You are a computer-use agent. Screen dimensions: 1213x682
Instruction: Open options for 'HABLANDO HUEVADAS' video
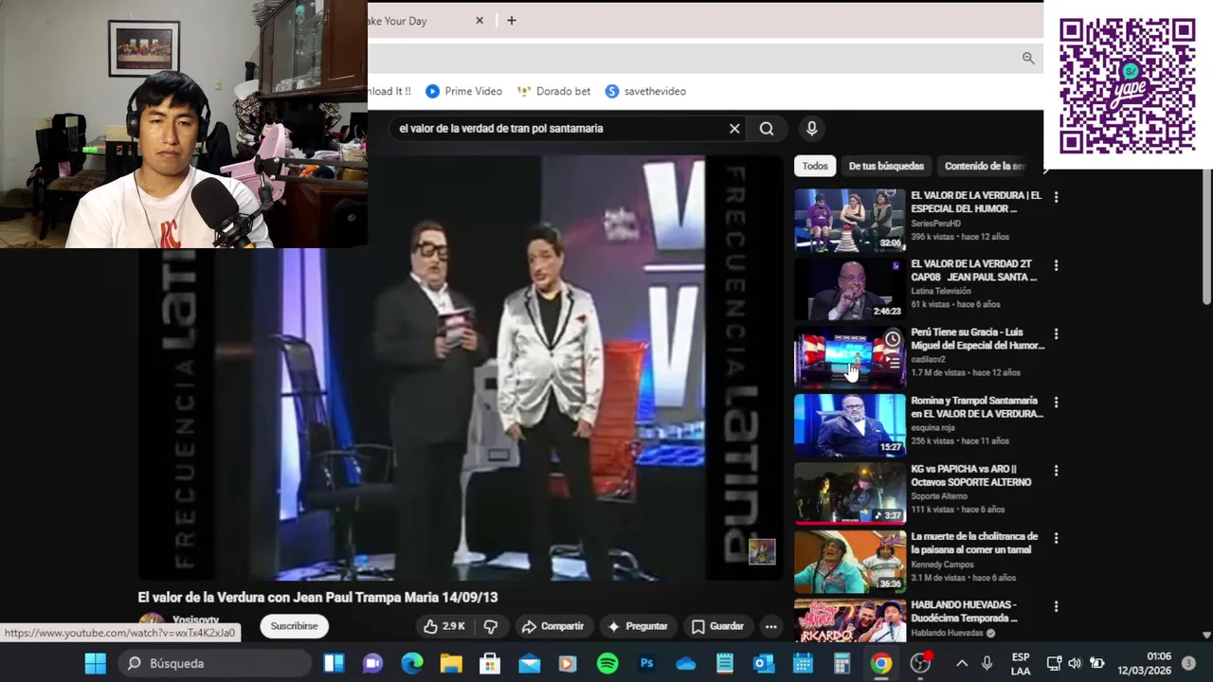point(1056,606)
